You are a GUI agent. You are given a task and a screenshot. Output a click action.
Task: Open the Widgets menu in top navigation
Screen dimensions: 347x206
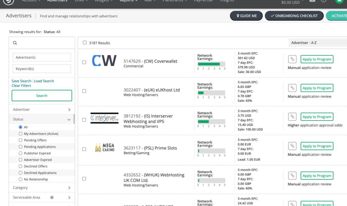104,1
